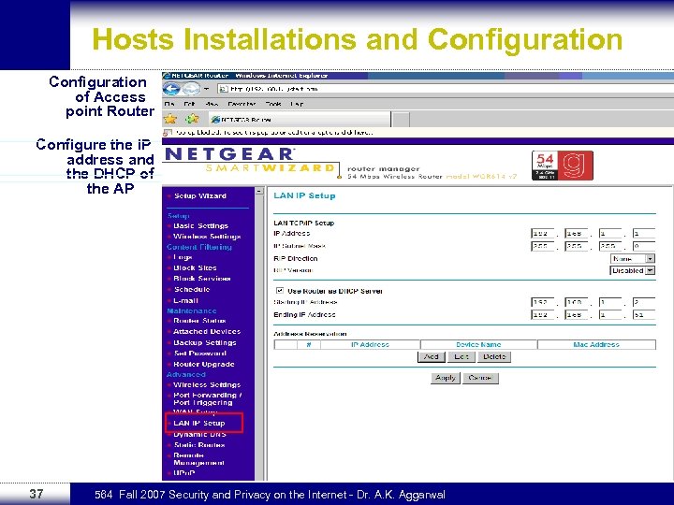The height and width of the screenshot is (505, 674).
Task: Open Basic Settings in the sidebar
Action: click(200, 226)
